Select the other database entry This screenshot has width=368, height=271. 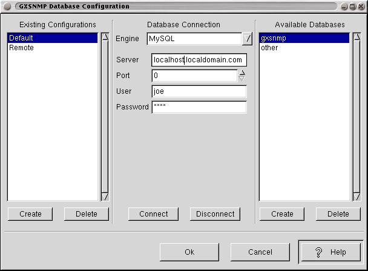pyautogui.click(x=304, y=48)
